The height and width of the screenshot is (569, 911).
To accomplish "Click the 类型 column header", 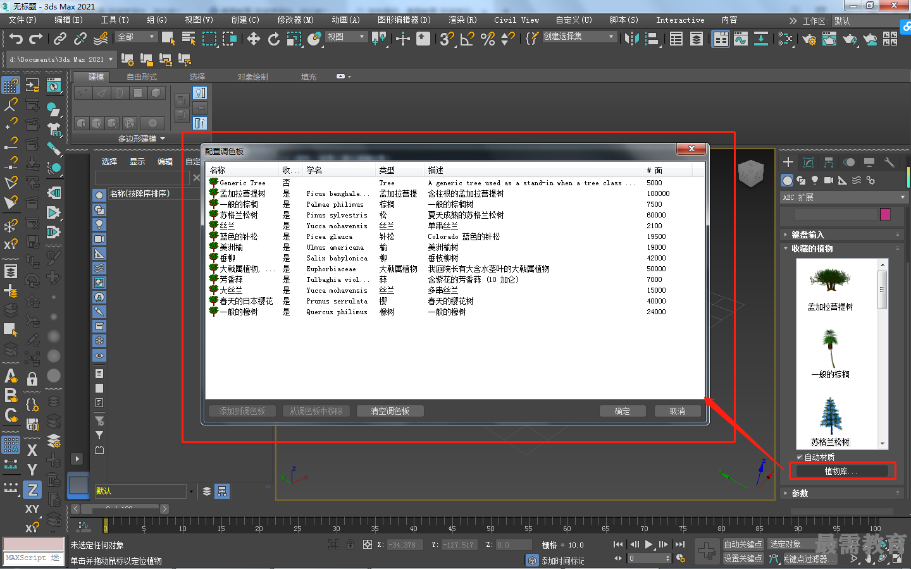I will [400, 170].
